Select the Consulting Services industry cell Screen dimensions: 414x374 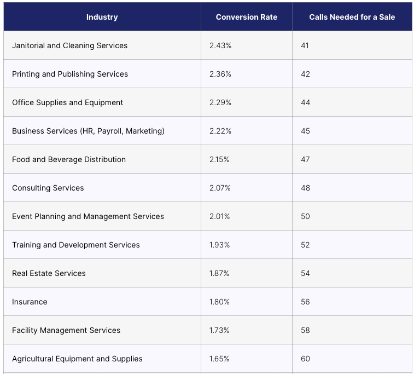pos(48,188)
